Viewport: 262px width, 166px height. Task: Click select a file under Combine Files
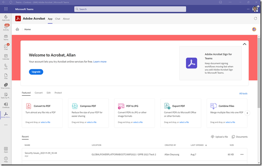pos(230,122)
